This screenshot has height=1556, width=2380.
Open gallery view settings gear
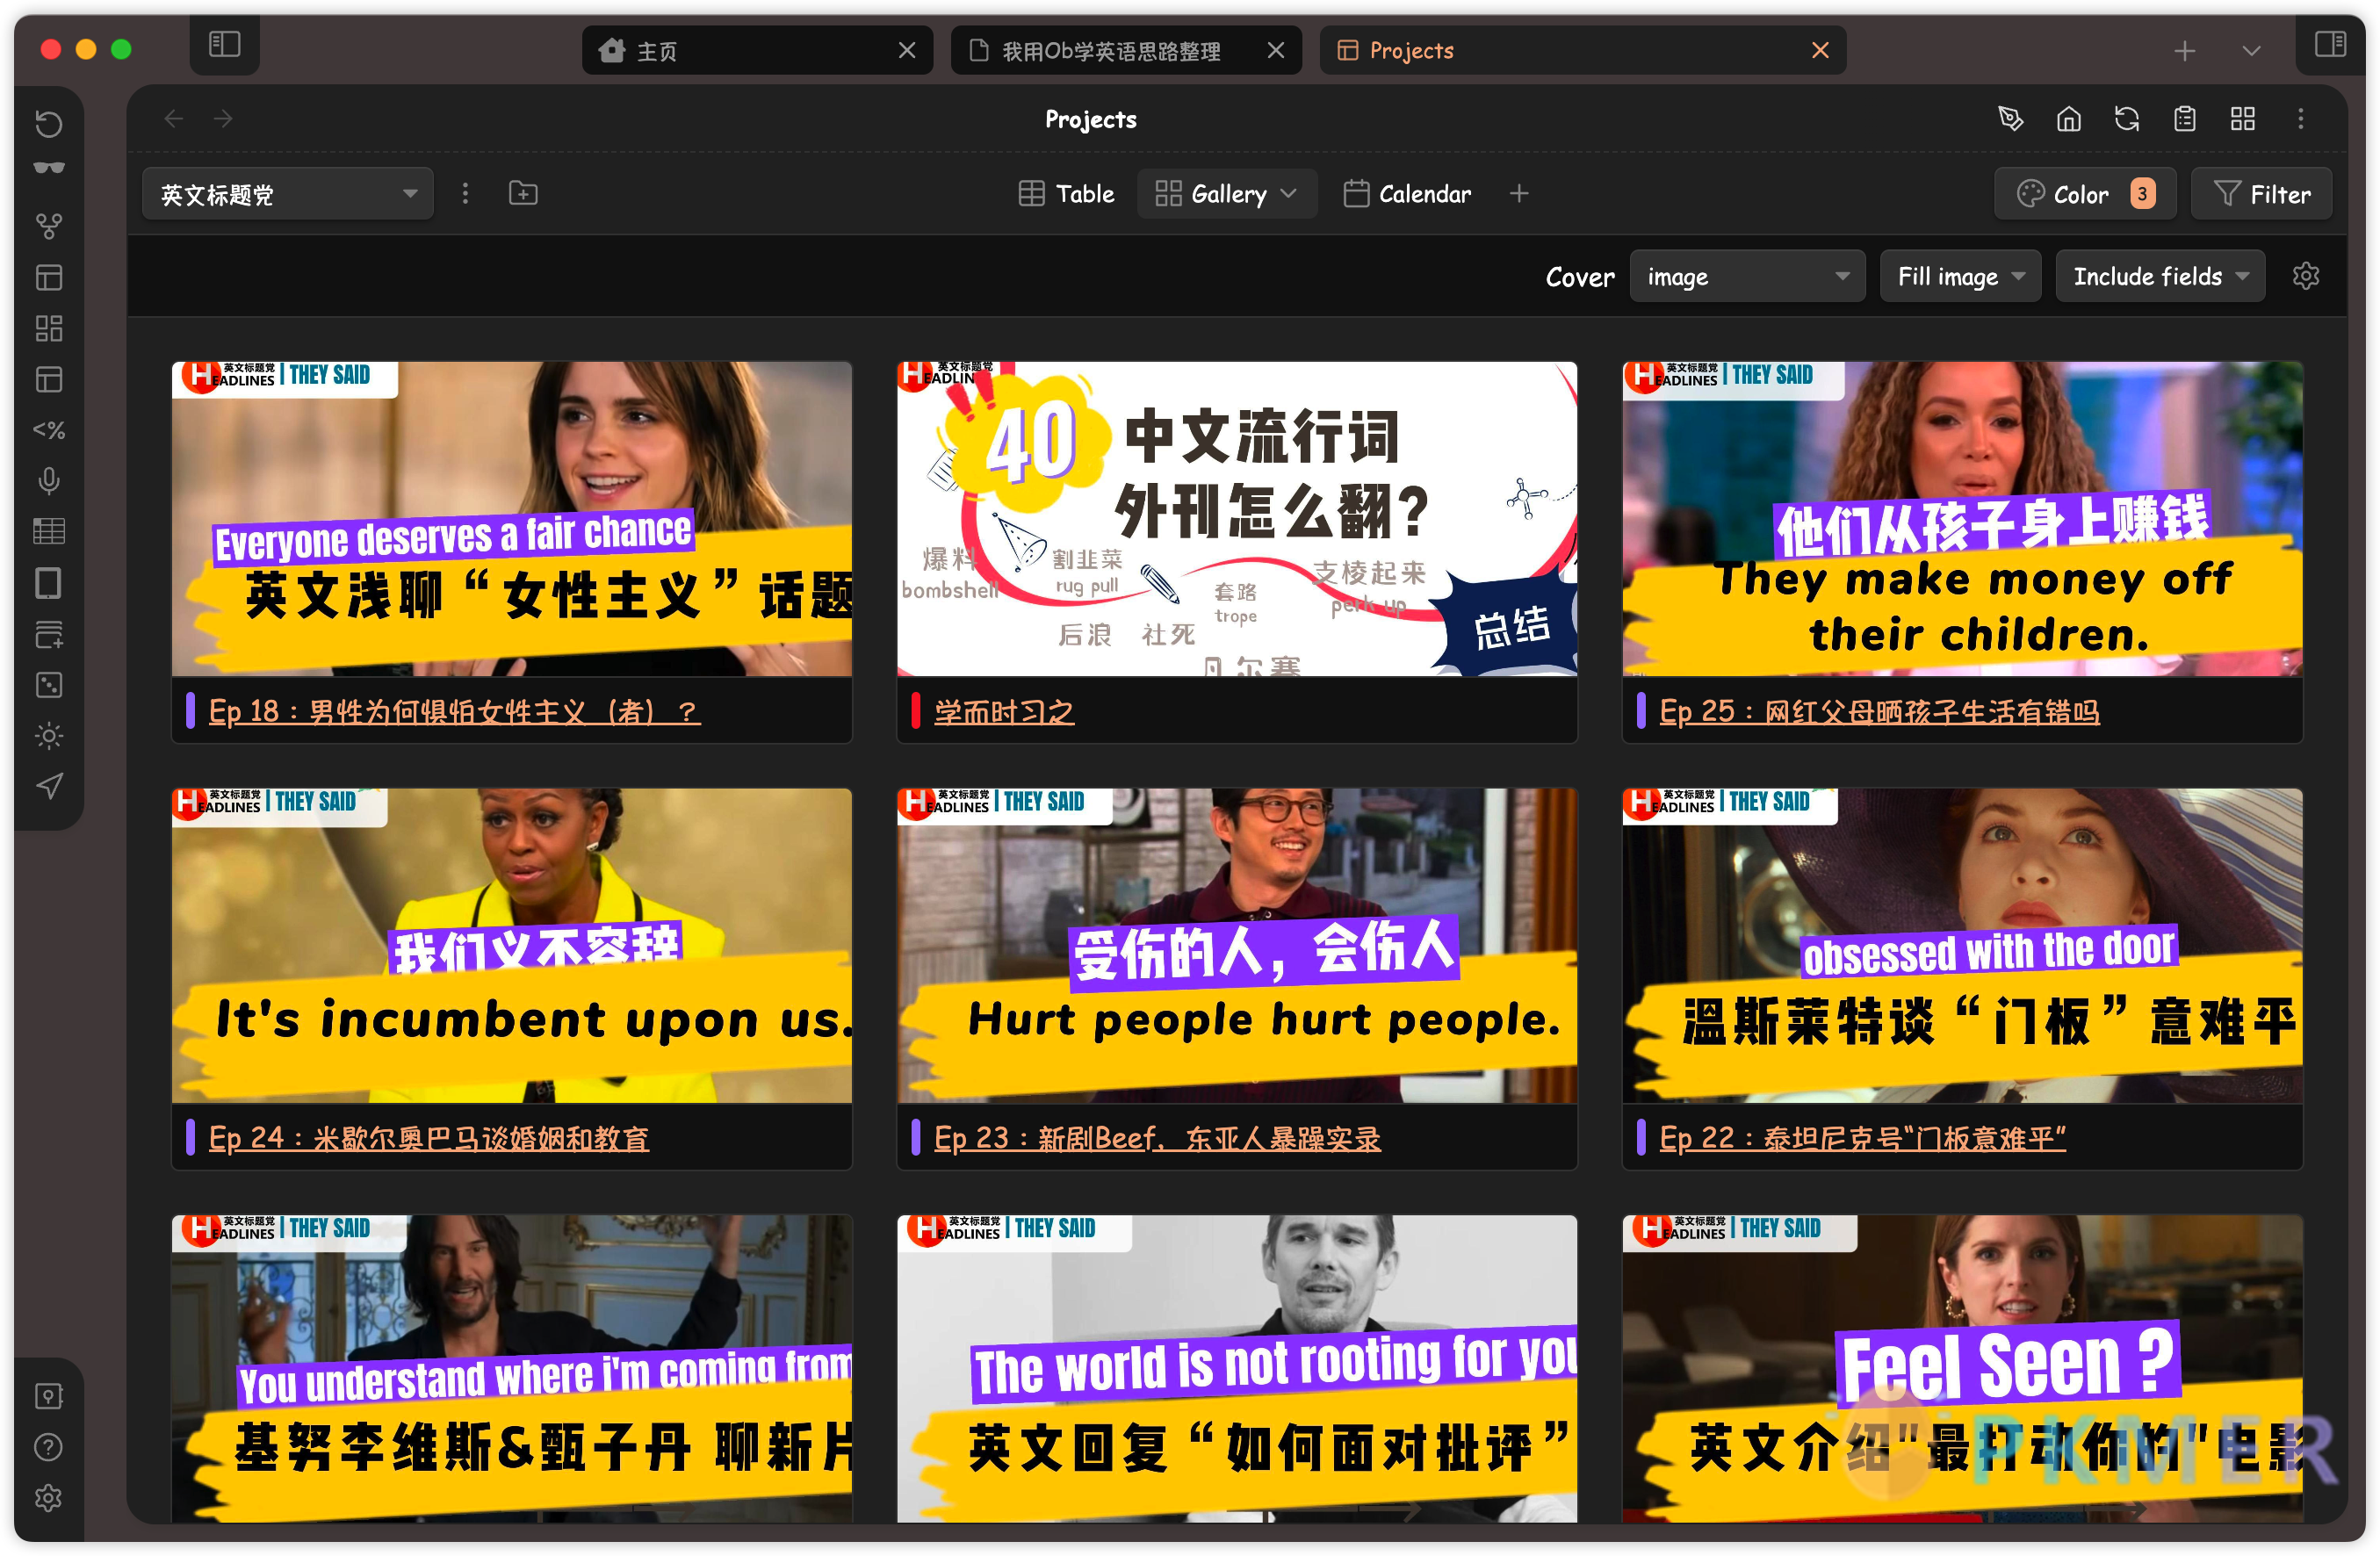point(2306,276)
